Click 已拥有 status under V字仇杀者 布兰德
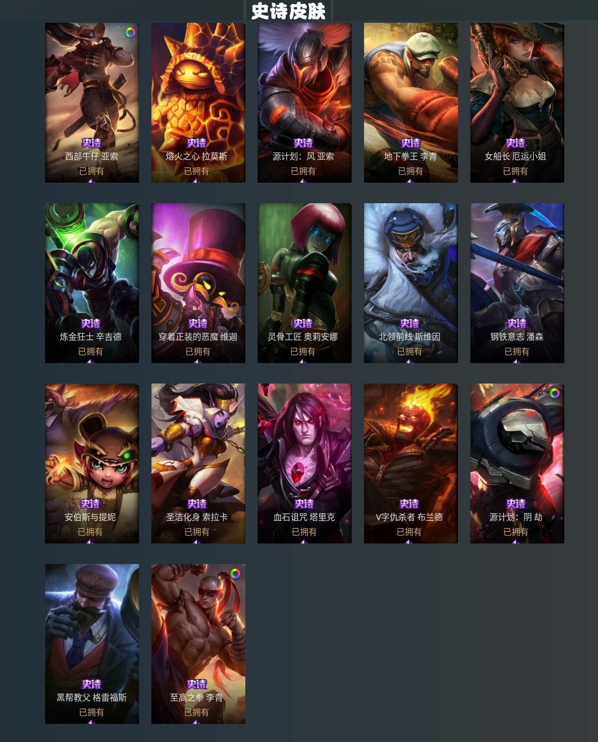Image resolution: width=598 pixels, height=742 pixels. point(409,532)
